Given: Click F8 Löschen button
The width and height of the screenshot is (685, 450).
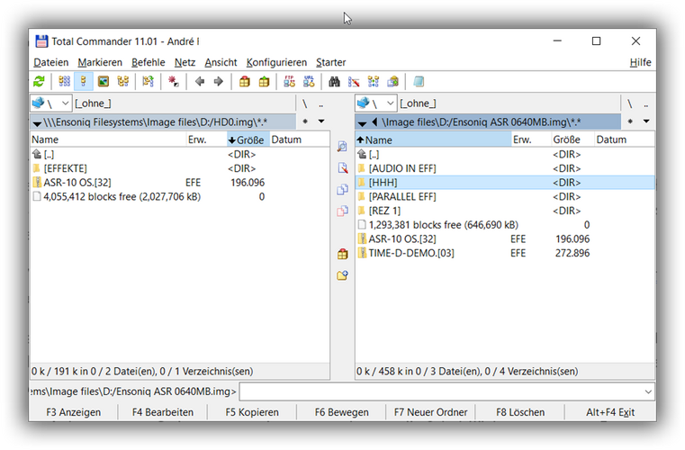Looking at the screenshot, I should coord(520,412).
